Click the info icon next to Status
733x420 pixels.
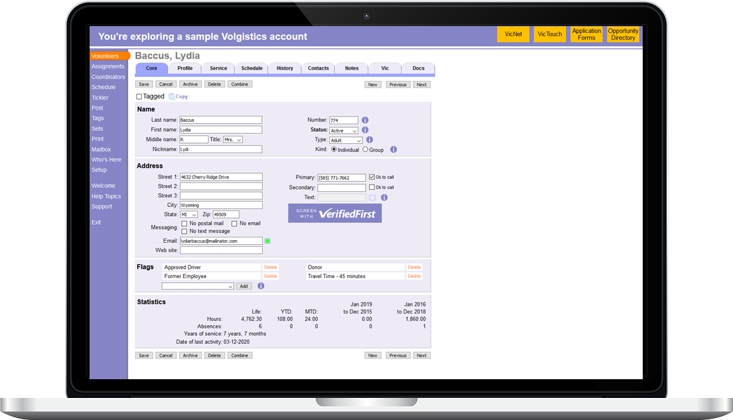coord(365,130)
